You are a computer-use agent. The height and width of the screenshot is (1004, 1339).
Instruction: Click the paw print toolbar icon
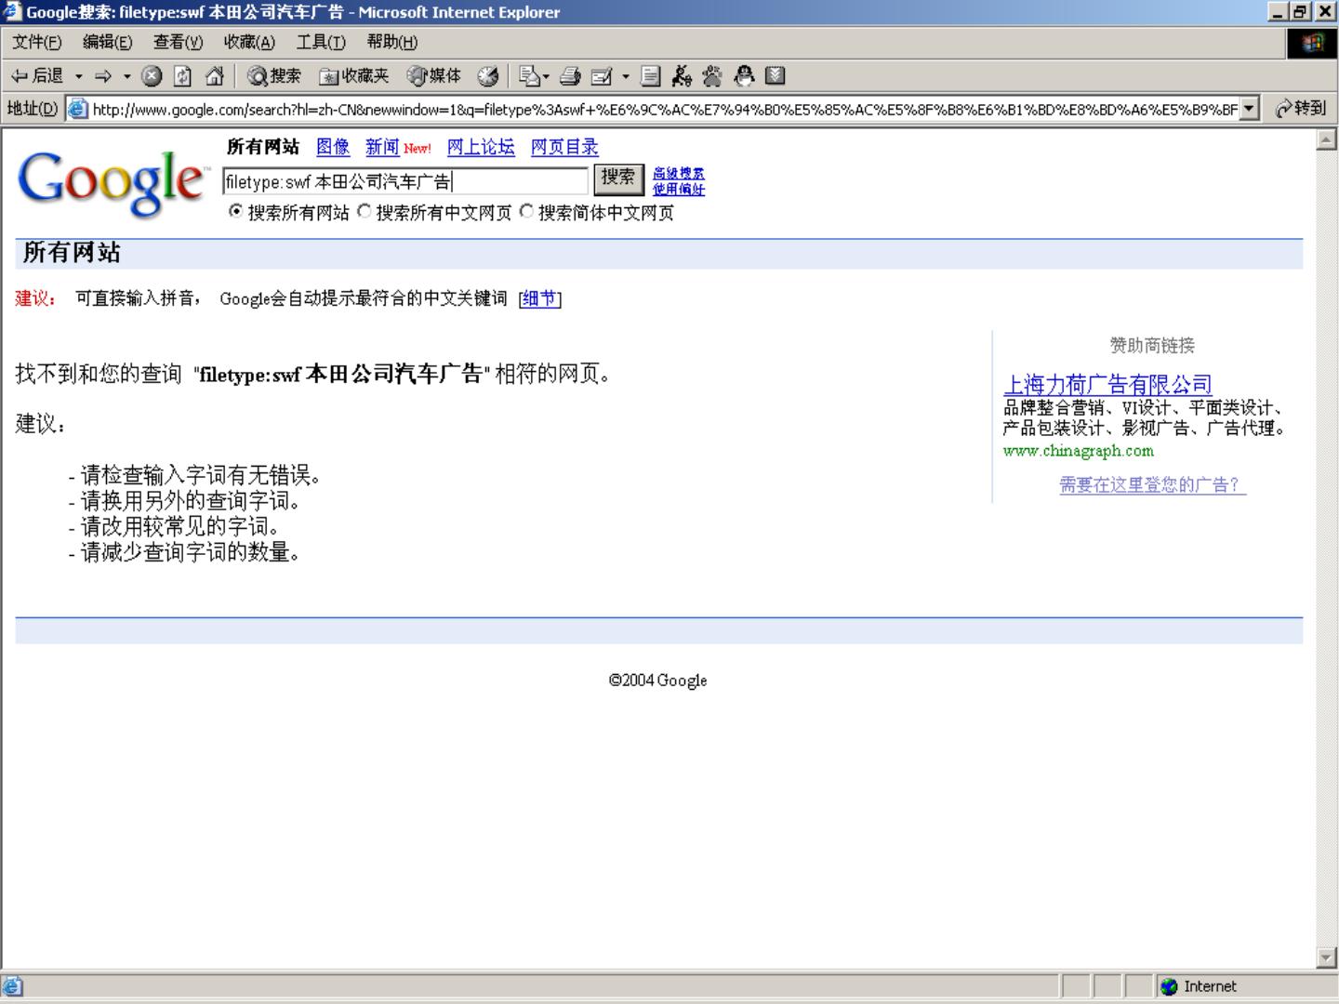[712, 76]
